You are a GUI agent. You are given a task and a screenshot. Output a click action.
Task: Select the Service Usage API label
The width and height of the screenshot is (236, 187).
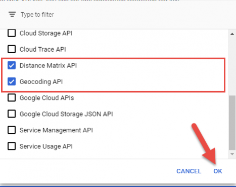click(x=46, y=146)
